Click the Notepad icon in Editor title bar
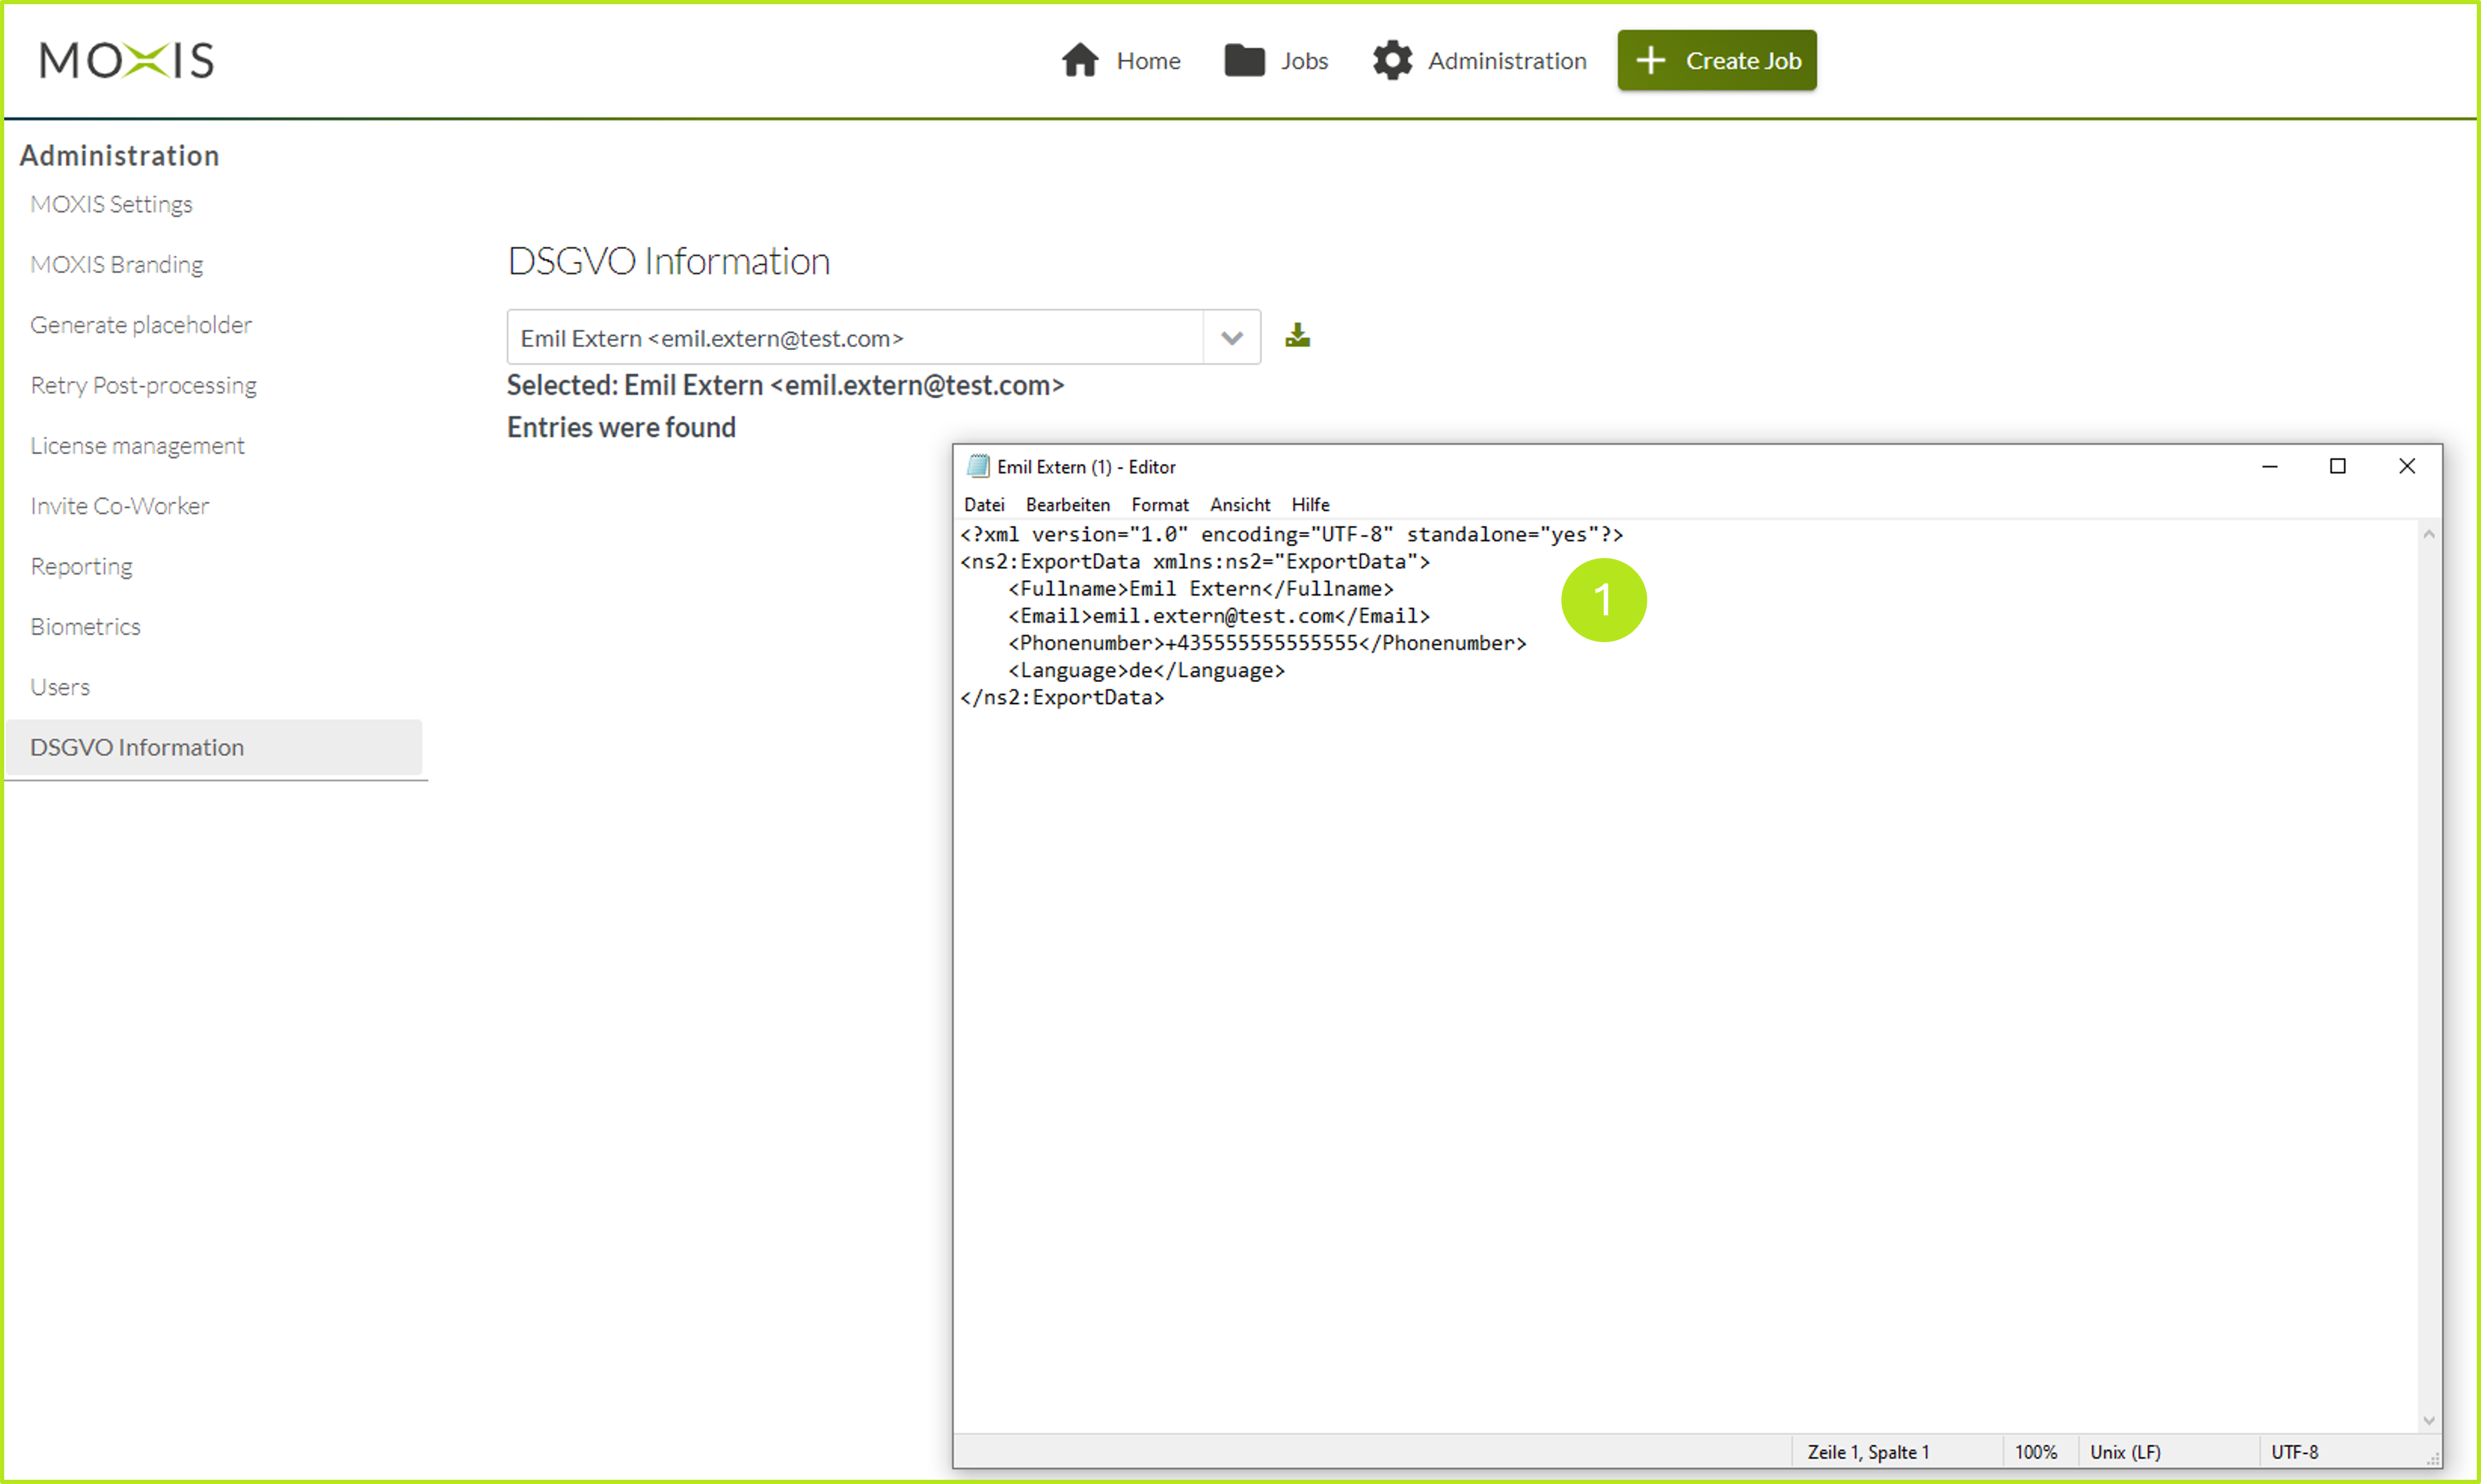 [x=977, y=466]
